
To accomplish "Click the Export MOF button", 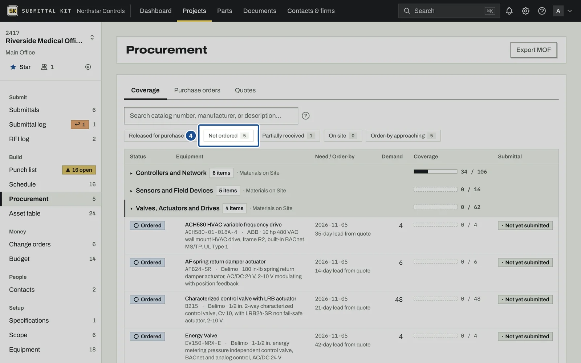I will (533, 50).
